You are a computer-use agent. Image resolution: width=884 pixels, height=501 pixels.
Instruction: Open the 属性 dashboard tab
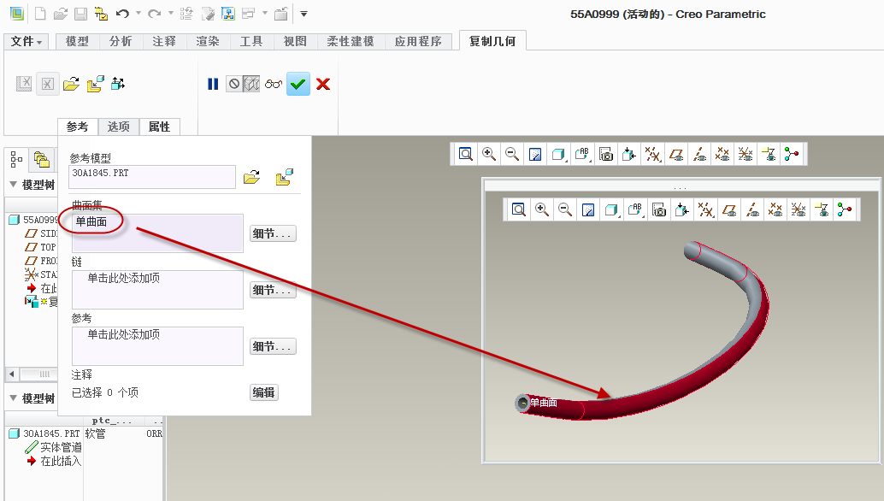[x=160, y=127]
